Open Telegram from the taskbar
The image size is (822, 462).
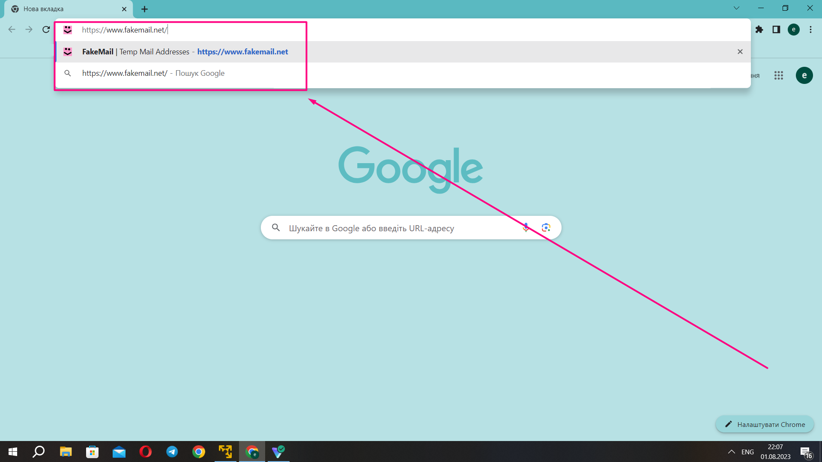pos(172,452)
